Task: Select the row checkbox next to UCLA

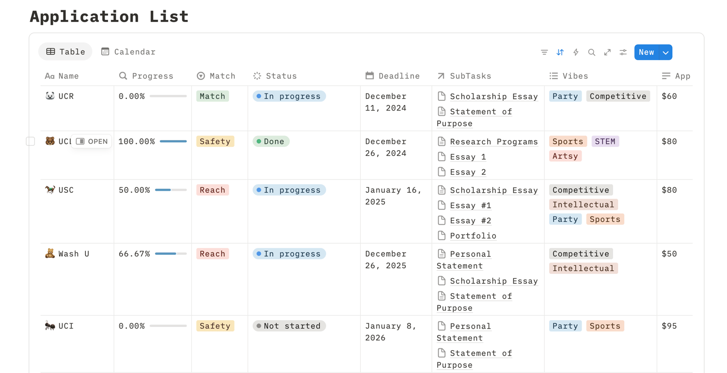Action: click(31, 141)
